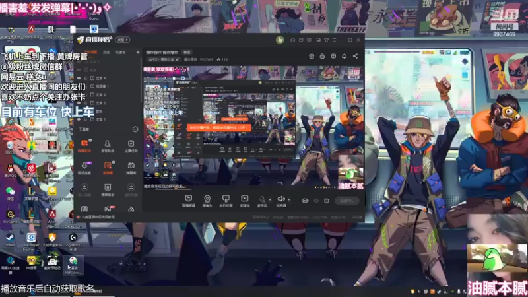Screen dimensions: 528x297
Task: Click the orange task reward banner
Action: (219, 128)
